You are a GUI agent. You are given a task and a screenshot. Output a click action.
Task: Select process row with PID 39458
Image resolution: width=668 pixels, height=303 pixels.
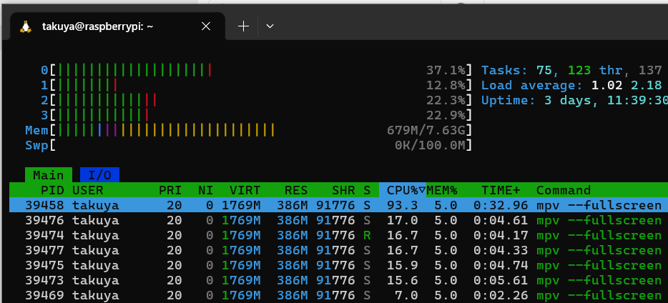click(x=339, y=205)
